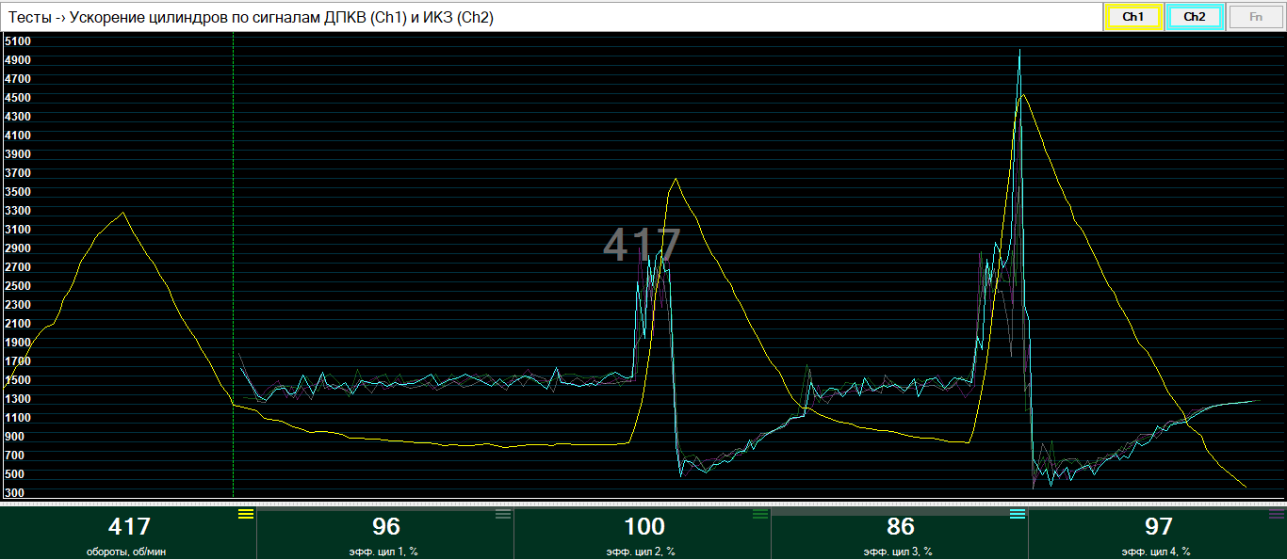Open the cyan menu icon on cylinder 3 panel
This screenshot has height=560, width=1287.
(x=1018, y=514)
